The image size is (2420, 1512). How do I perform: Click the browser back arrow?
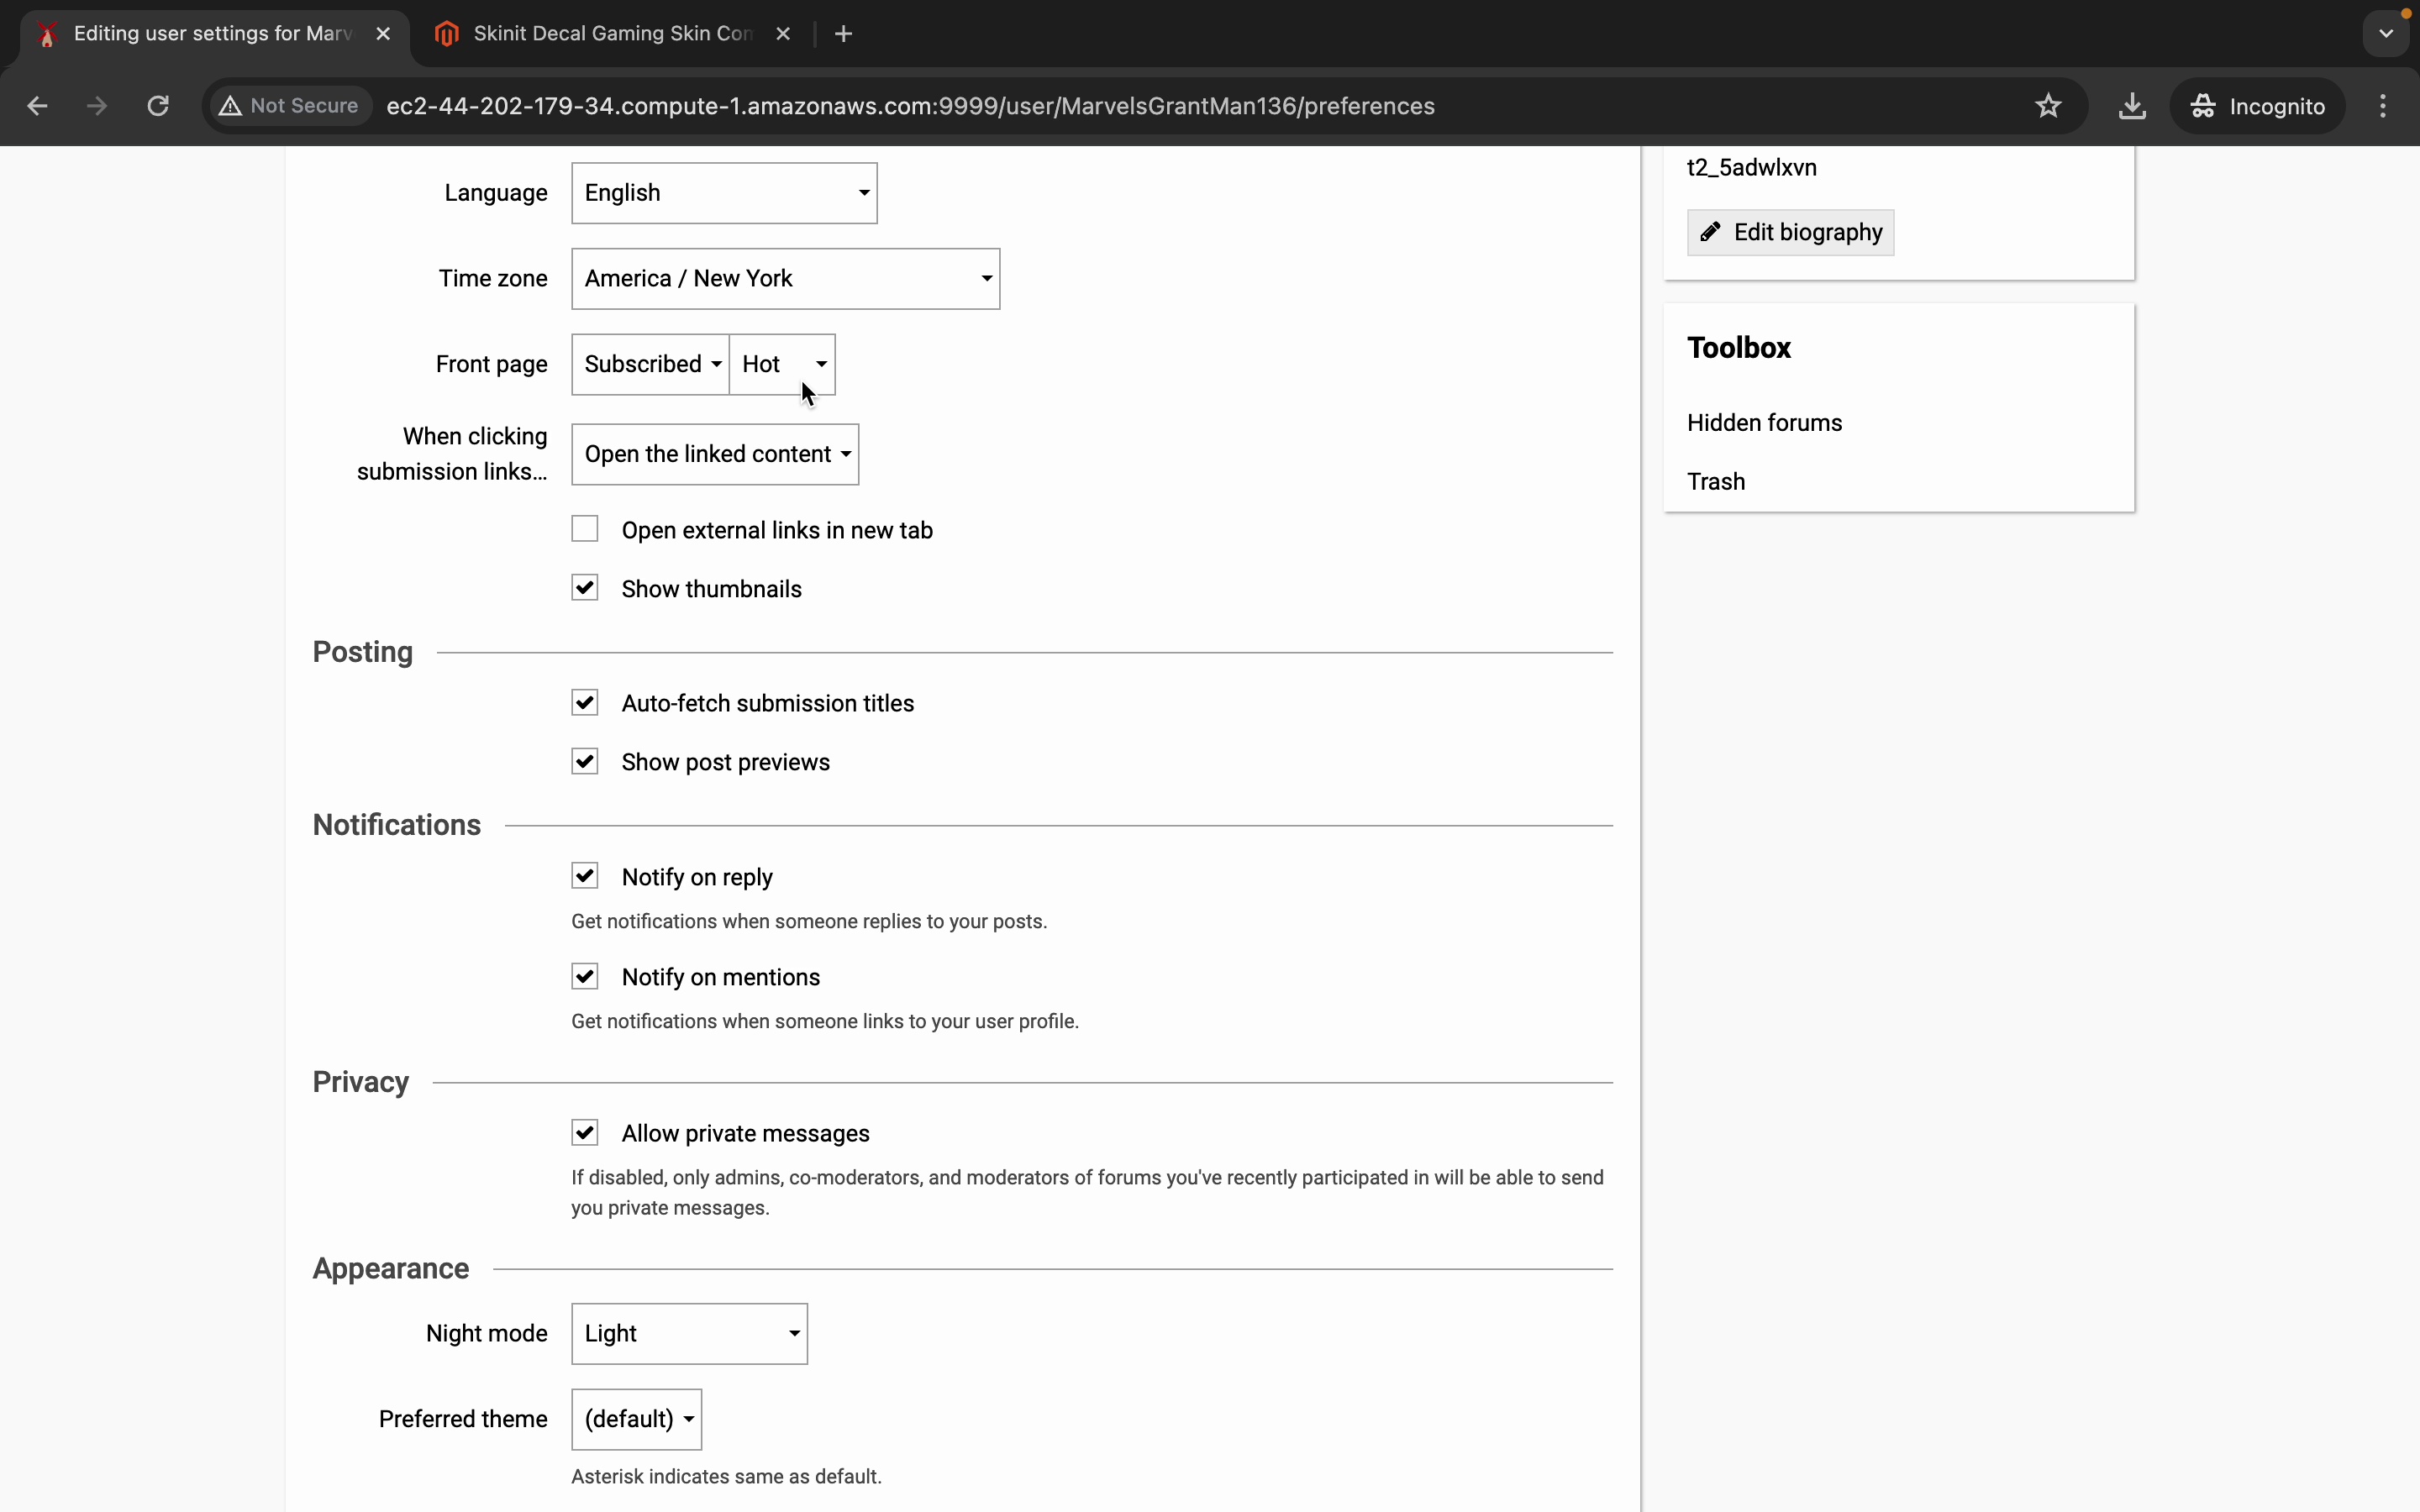click(x=37, y=106)
